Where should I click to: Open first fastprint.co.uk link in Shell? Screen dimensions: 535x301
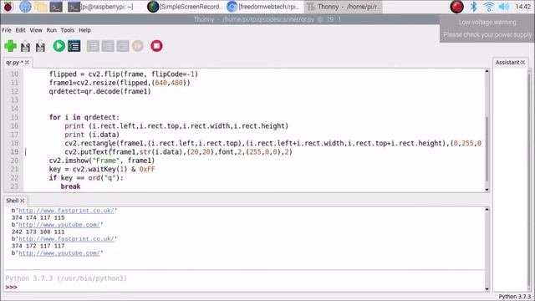[x=66, y=211]
